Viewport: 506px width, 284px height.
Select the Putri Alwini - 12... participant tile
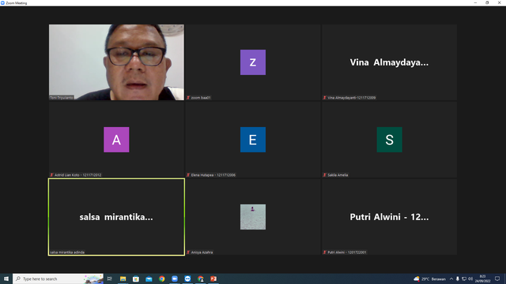389,217
